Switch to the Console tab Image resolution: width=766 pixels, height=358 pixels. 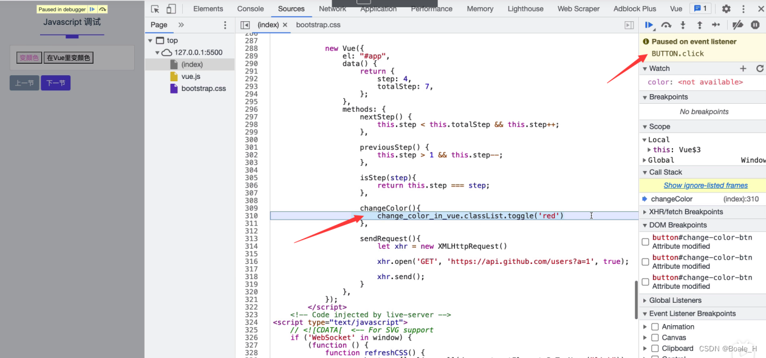[250, 8]
